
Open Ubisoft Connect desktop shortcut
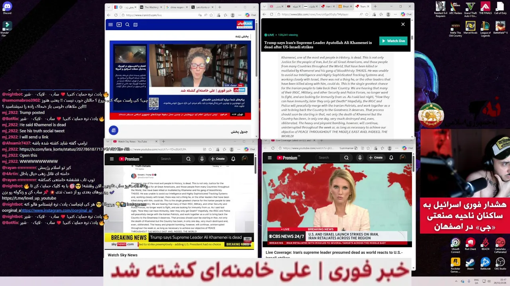pos(455,245)
